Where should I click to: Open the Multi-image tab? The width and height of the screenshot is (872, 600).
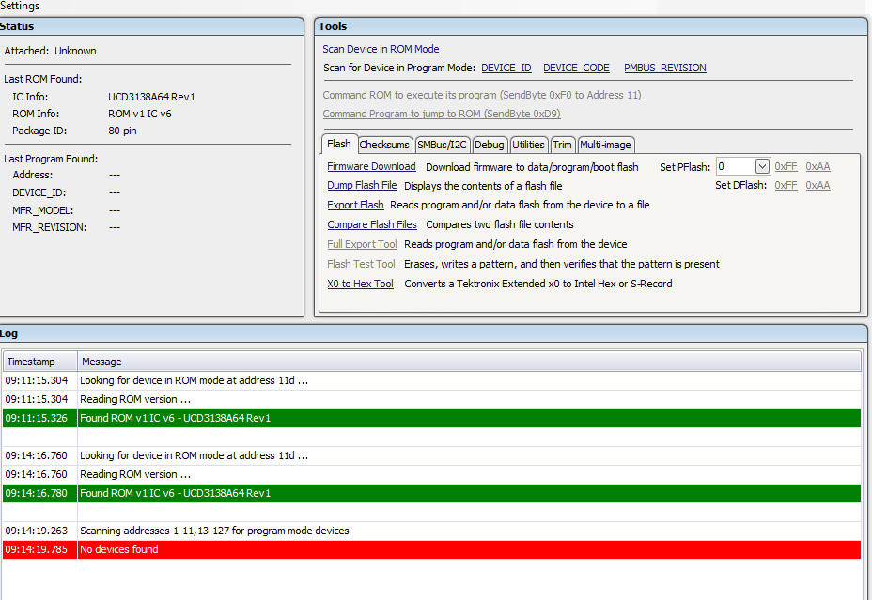coord(606,145)
